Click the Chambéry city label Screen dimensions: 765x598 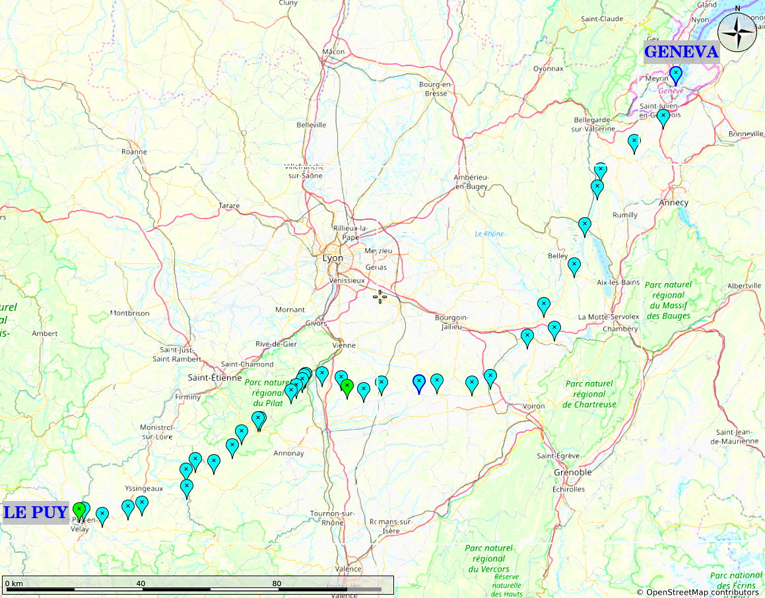[620, 329]
